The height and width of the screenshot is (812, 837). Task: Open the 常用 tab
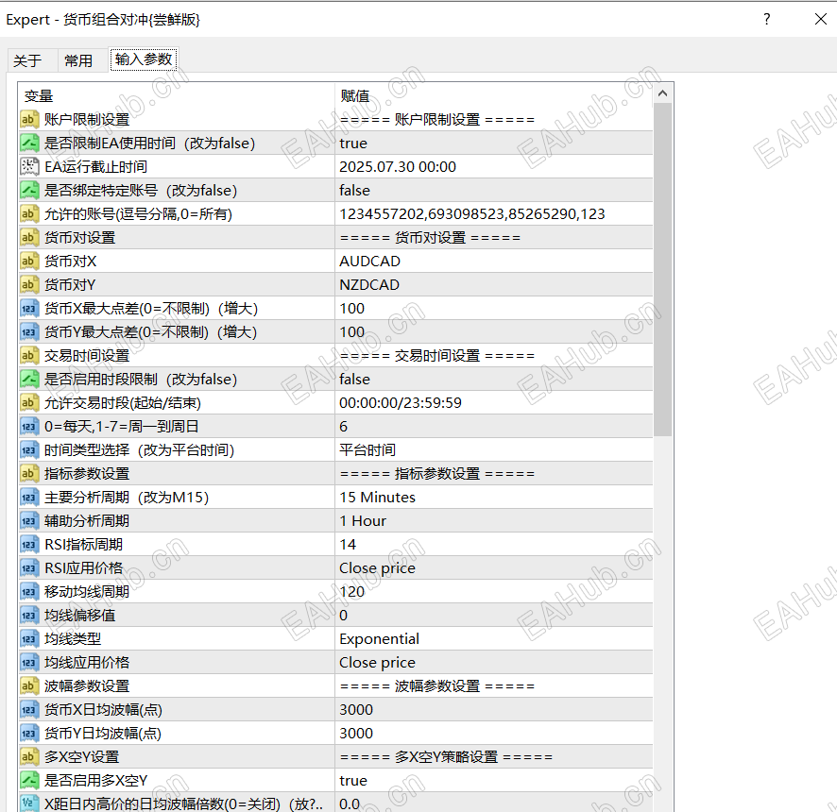pyautogui.click(x=78, y=60)
